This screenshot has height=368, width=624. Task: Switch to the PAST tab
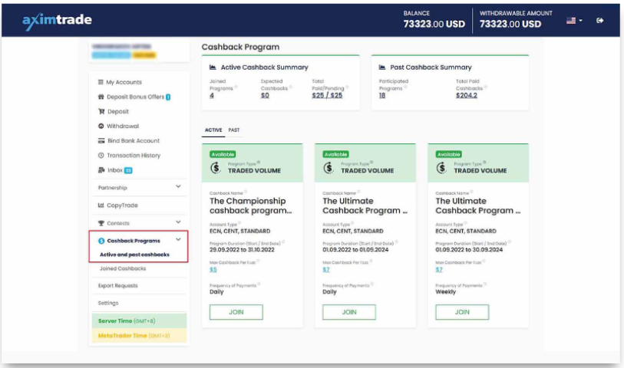[234, 130]
